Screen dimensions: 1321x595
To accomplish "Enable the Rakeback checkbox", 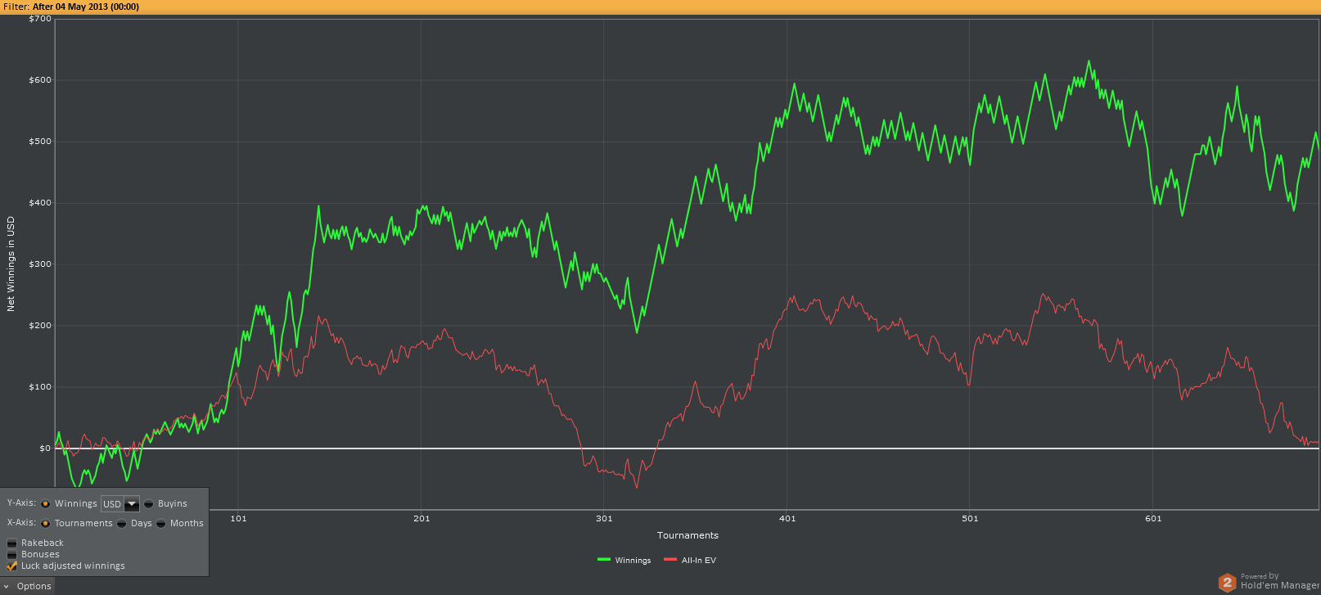I will [12, 543].
